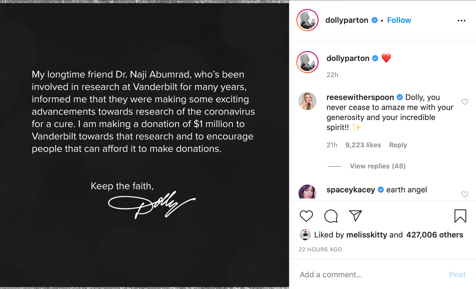476x289 pixels.
Task: Focus the Add a comment field
Action: tap(371, 275)
